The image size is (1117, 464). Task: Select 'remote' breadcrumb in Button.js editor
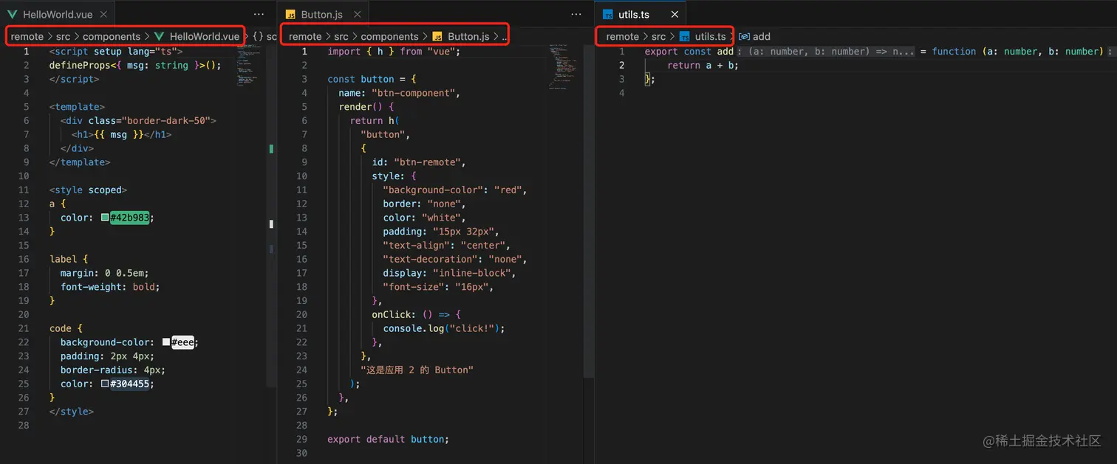[x=305, y=36]
